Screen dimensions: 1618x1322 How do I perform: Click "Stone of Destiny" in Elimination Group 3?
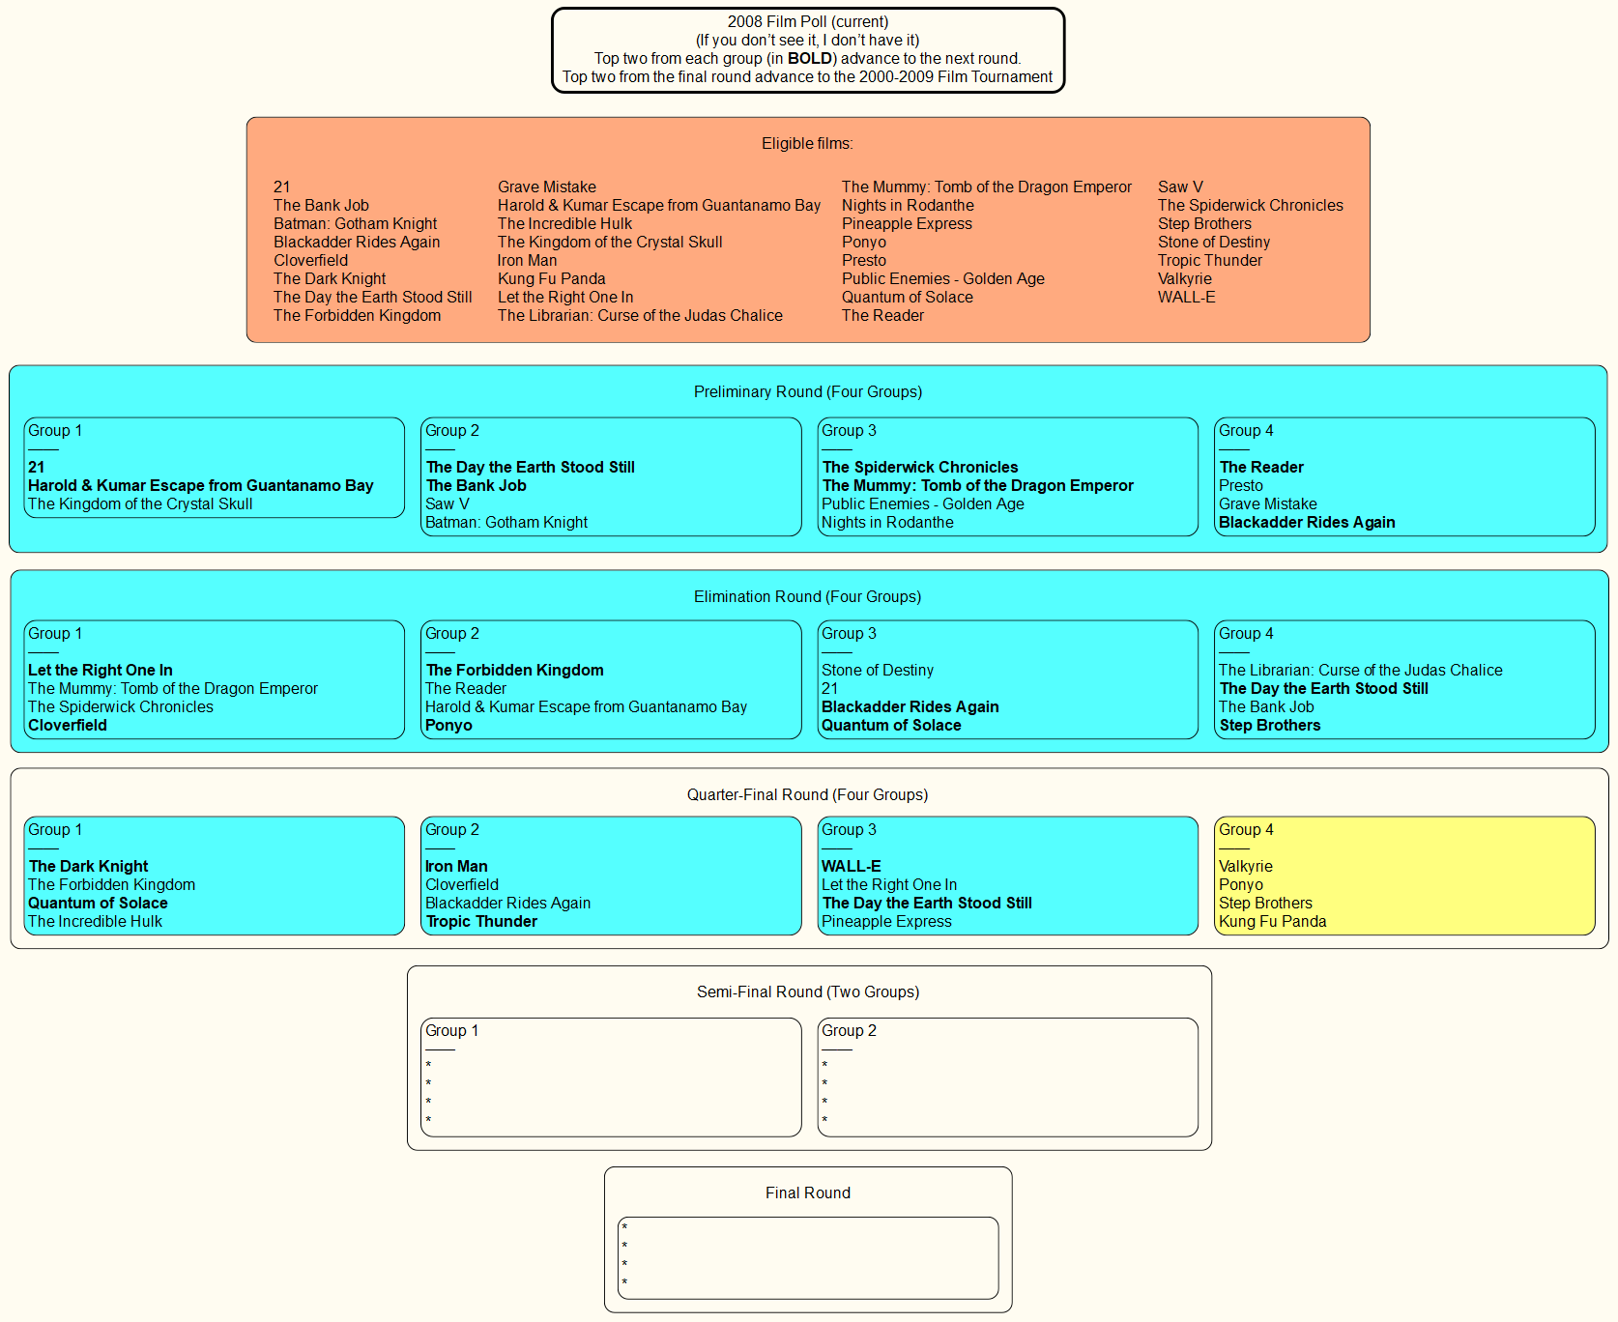[877, 671]
